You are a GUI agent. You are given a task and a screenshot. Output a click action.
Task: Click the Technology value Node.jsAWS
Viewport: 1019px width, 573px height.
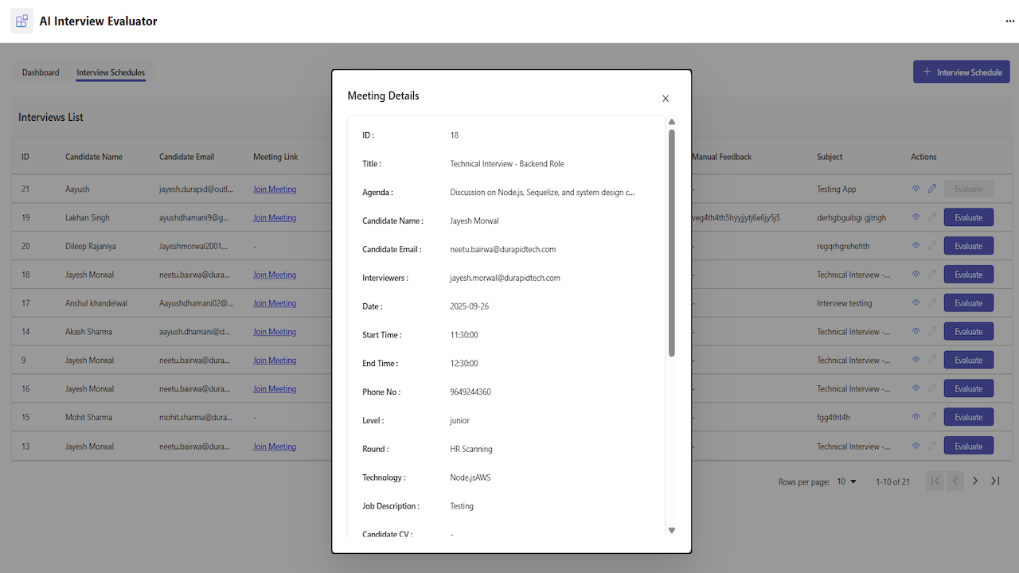point(470,477)
